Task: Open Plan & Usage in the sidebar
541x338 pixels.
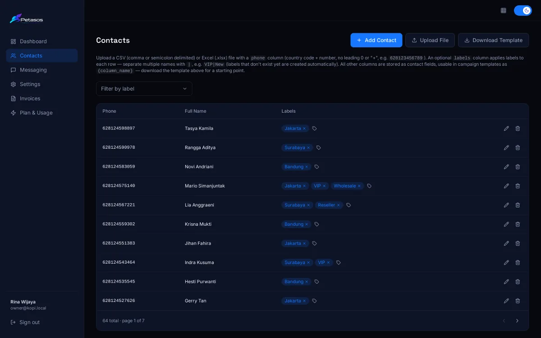Action: [42, 113]
